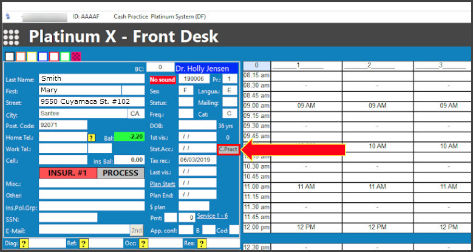Click the C.Pract button
473x252 pixels.
point(229,150)
